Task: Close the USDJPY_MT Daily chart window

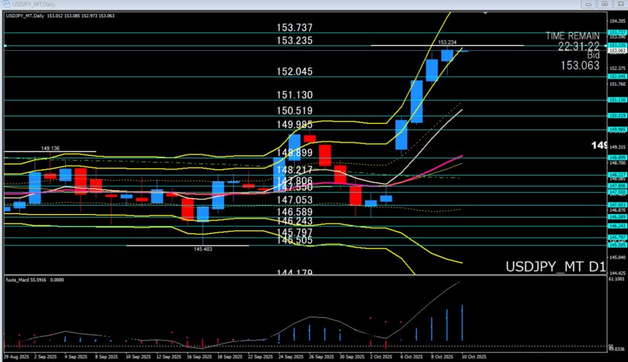Action: point(620,4)
